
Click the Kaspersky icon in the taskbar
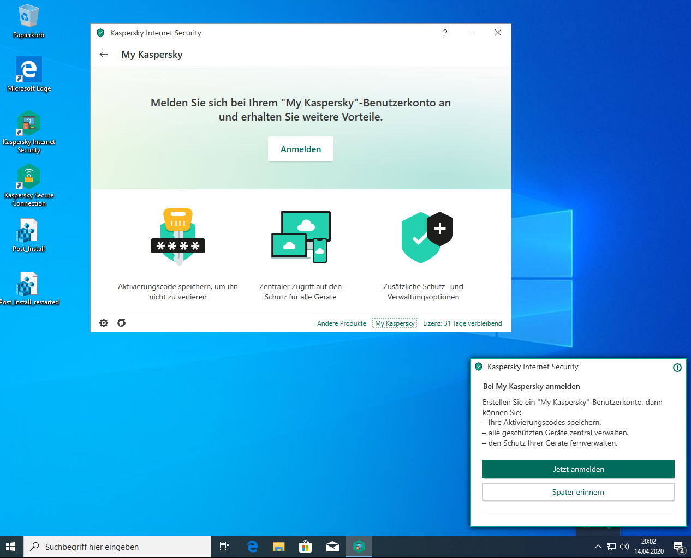359,547
